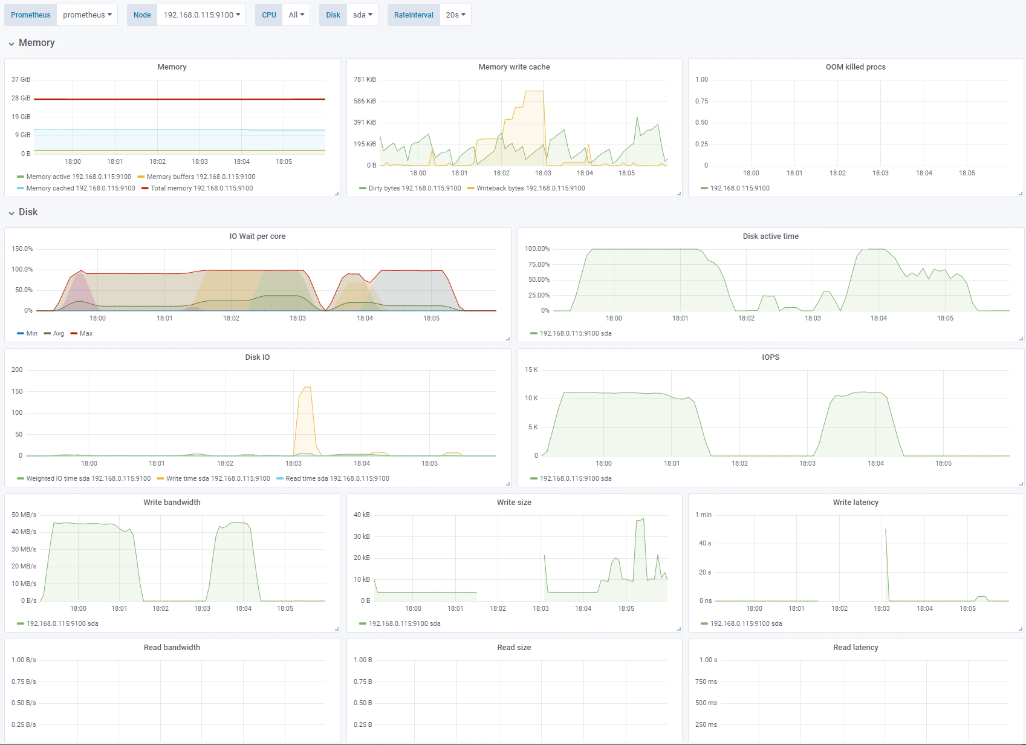Click resize handle of Write latency panel
The height and width of the screenshot is (745, 1026).
click(1021, 629)
